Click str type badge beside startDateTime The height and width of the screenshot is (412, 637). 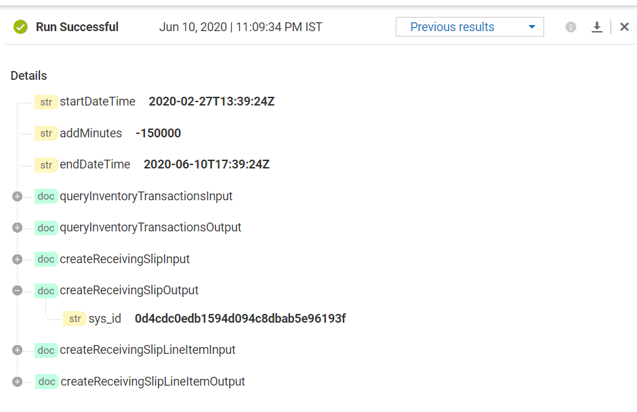[x=46, y=102]
